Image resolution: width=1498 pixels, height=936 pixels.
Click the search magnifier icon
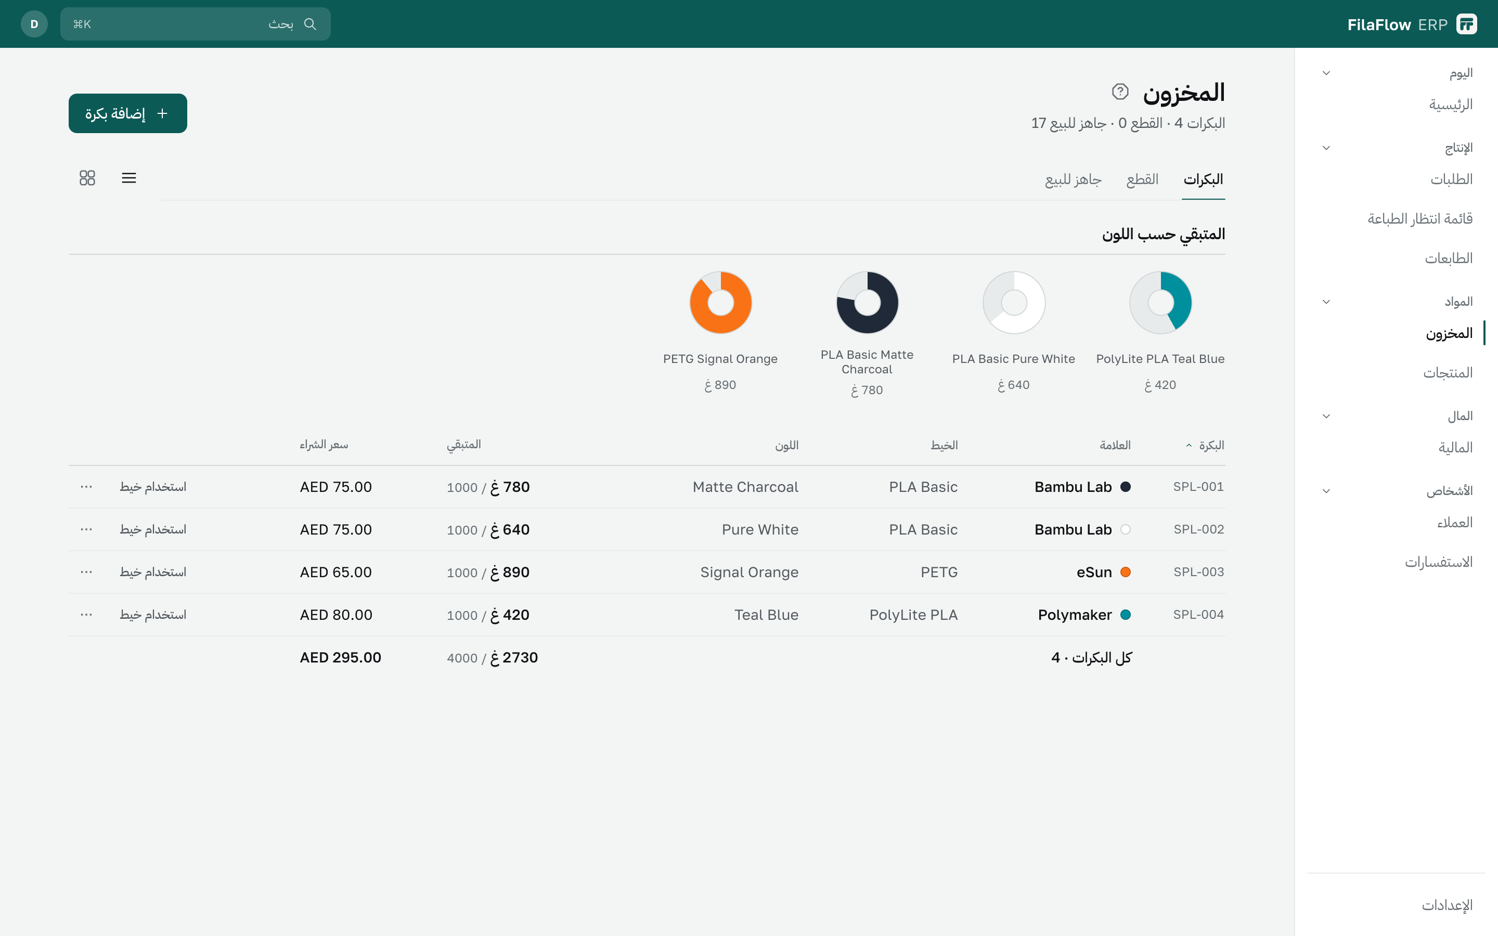click(310, 24)
